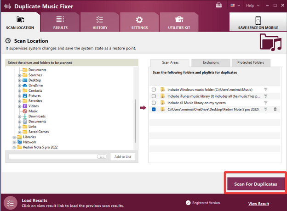Expand the Downloads tree node
This screenshot has width=287, height=211.
[x=19, y=117]
